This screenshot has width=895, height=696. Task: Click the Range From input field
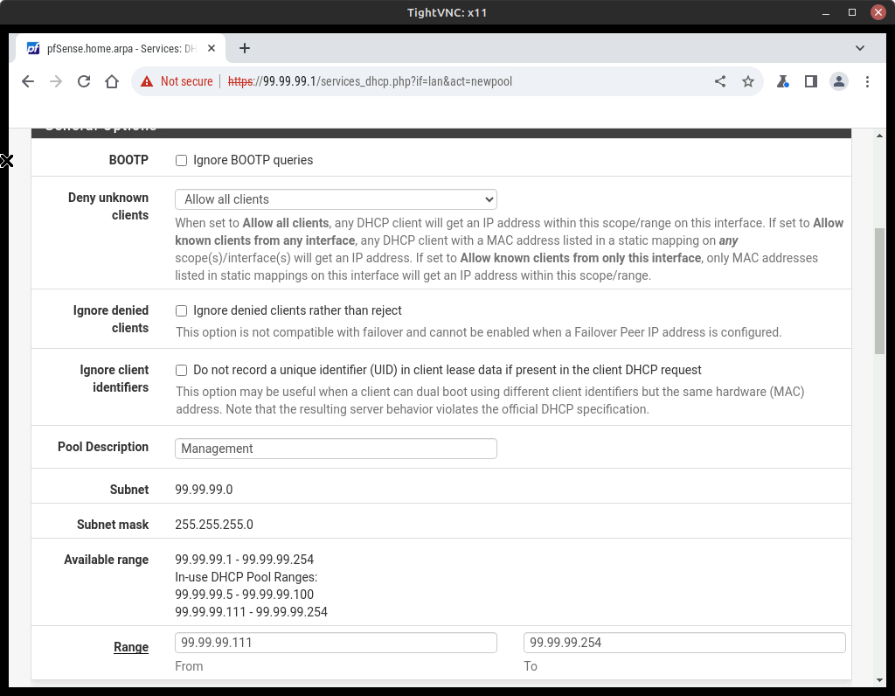pyautogui.click(x=336, y=643)
